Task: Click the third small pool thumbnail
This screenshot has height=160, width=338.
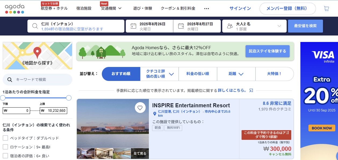Action: tap(122, 154)
